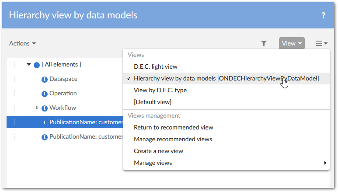The height and width of the screenshot is (192, 338).
Task: Switch to View by D.E.C. type
Action: [x=160, y=90]
